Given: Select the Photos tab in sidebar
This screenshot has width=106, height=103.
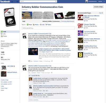Looking at the screenshot, I should point(5,36).
